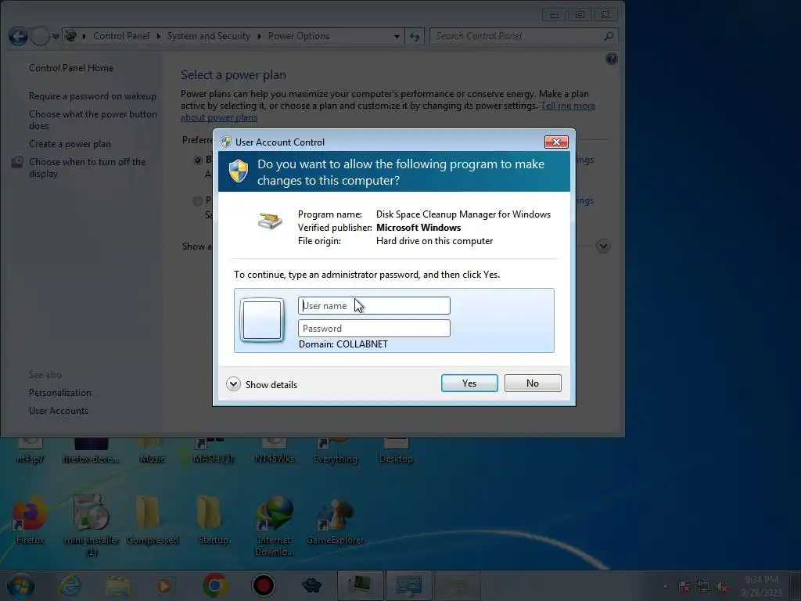Open the Firefox desktop shortcut

[30, 520]
